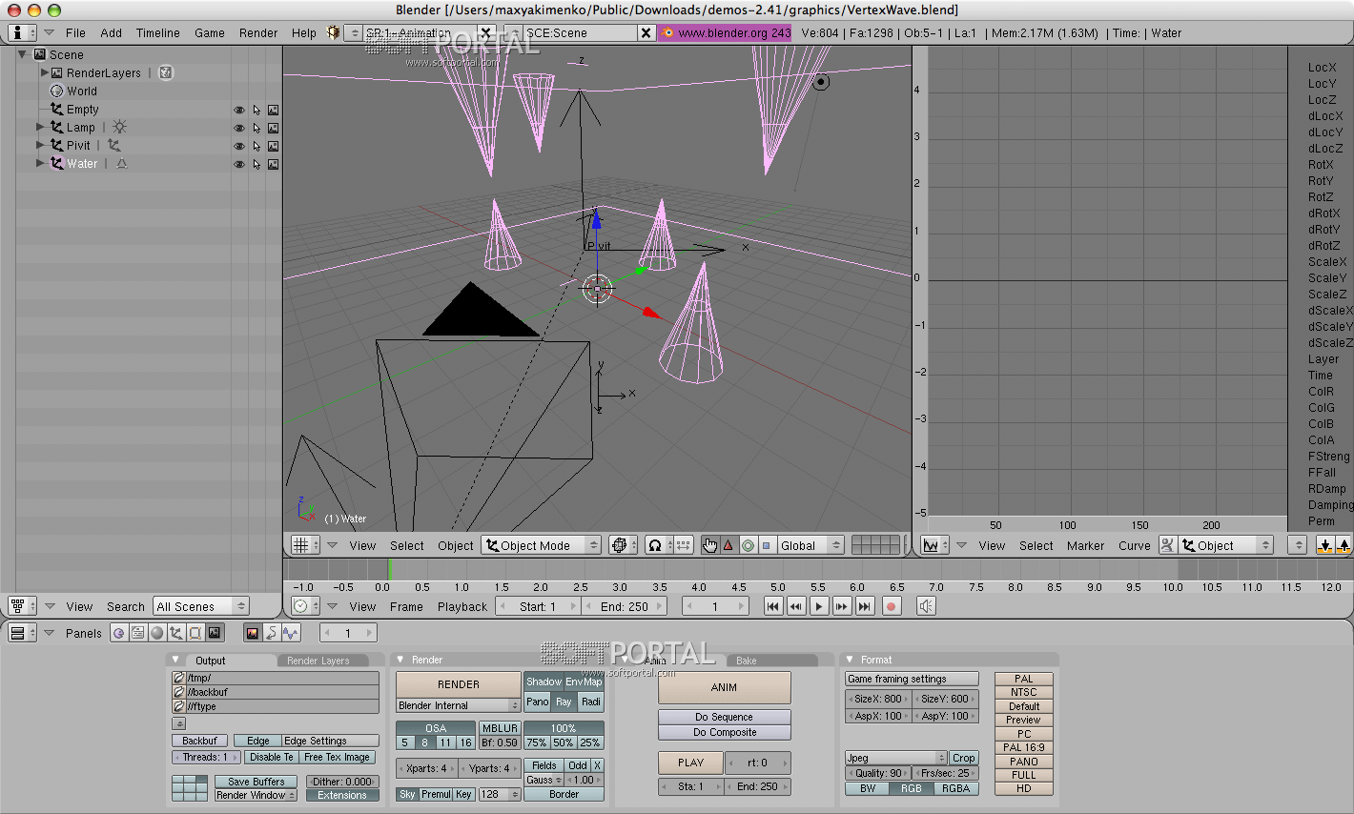
Task: Click the Timeline window type clock icon
Action: (305, 606)
